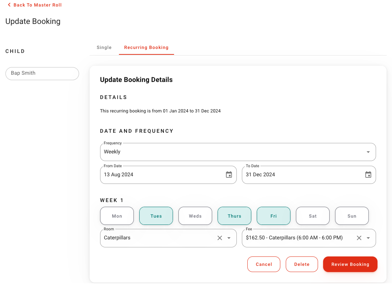392x288 pixels.
Task: Enable Weds in Week 1
Action: click(x=195, y=216)
